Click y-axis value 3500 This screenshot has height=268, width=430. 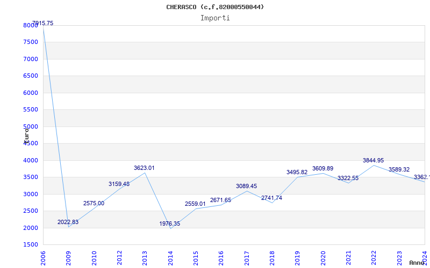pyautogui.click(x=31, y=177)
